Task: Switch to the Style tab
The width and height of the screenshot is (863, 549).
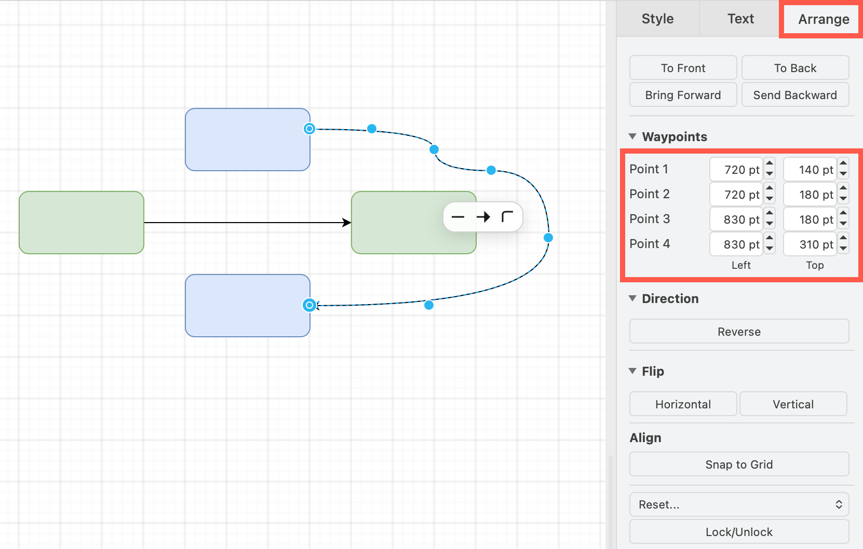Action: [657, 19]
